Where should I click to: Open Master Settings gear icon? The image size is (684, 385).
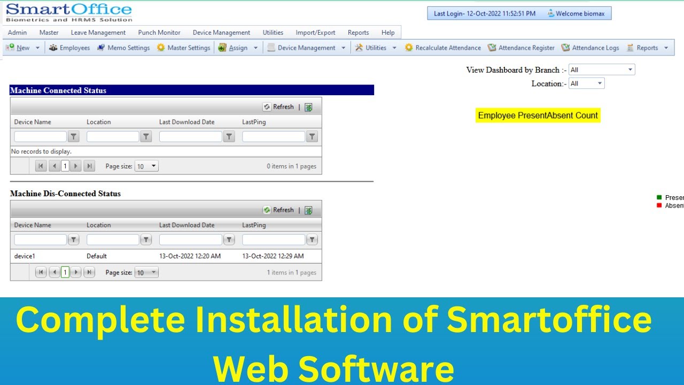click(x=161, y=48)
